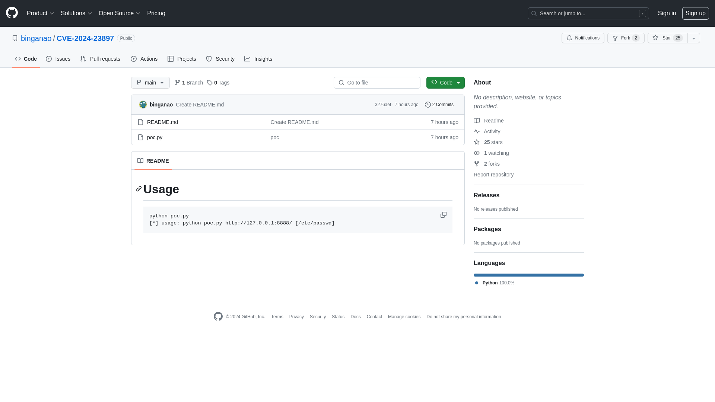The height and width of the screenshot is (402, 715).
Task: Click the fork icon beside 2 forks
Action: coord(477,164)
